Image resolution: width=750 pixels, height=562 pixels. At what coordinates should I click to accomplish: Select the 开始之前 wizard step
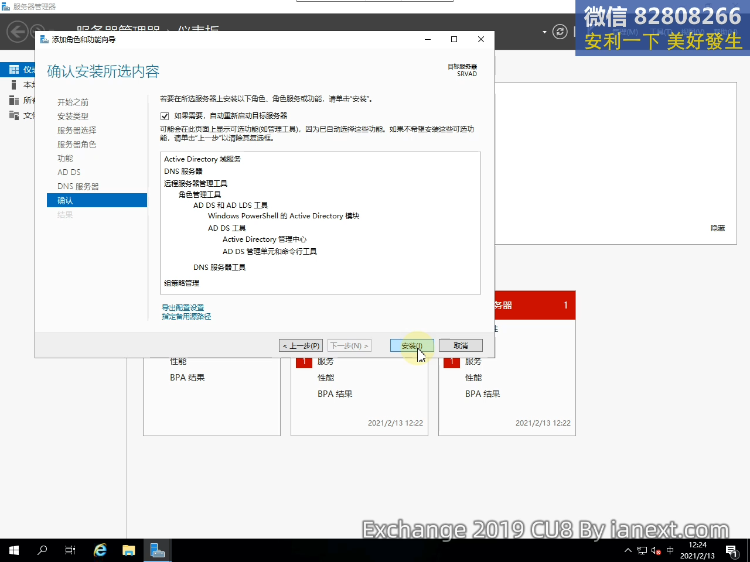point(73,102)
